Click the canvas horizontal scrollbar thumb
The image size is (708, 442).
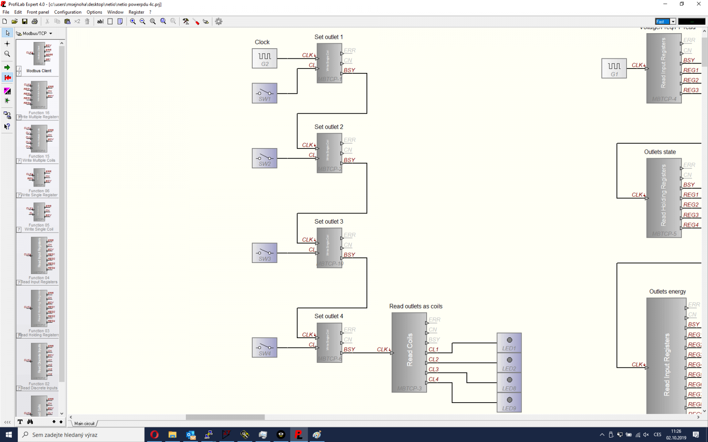tap(225, 417)
